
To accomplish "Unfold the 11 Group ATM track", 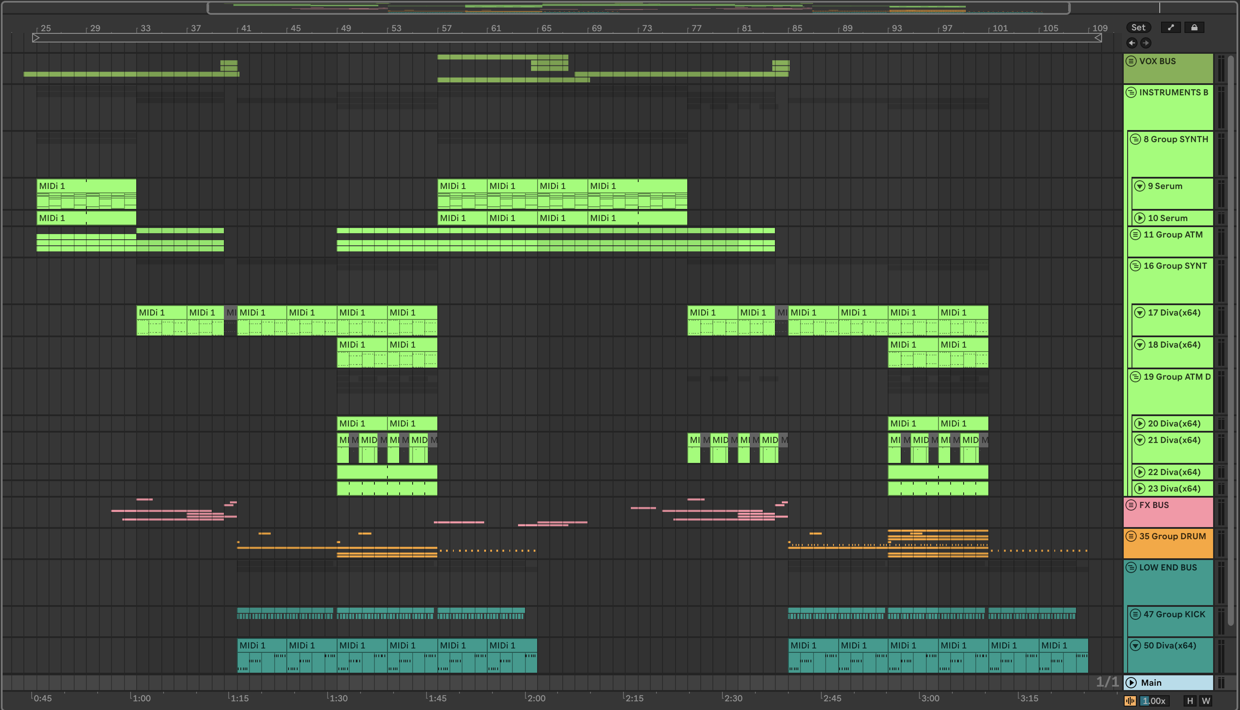I will [x=1135, y=234].
